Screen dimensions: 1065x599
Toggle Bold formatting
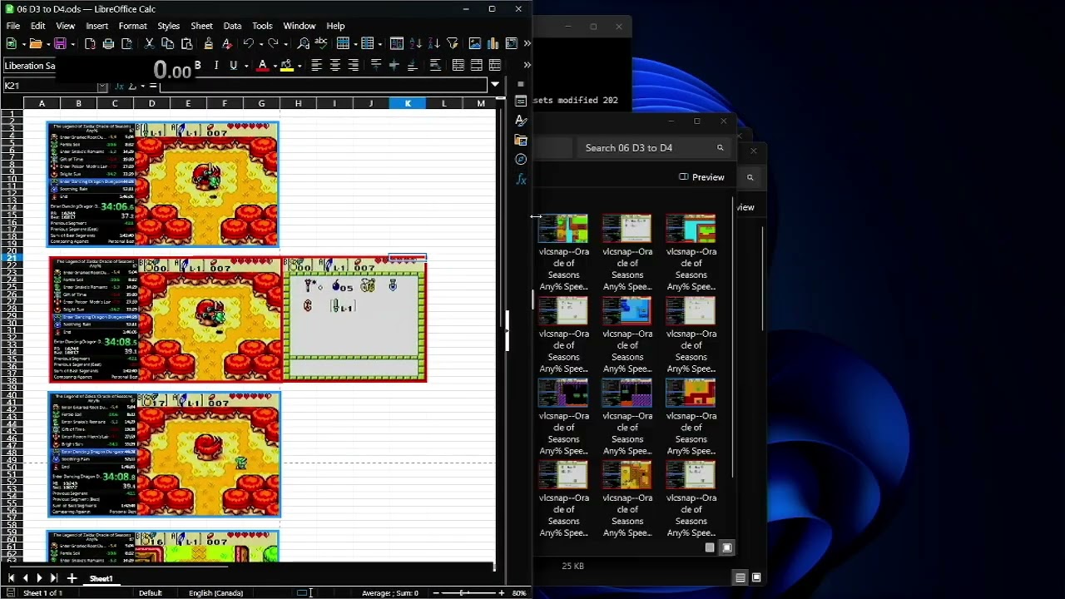pos(197,65)
